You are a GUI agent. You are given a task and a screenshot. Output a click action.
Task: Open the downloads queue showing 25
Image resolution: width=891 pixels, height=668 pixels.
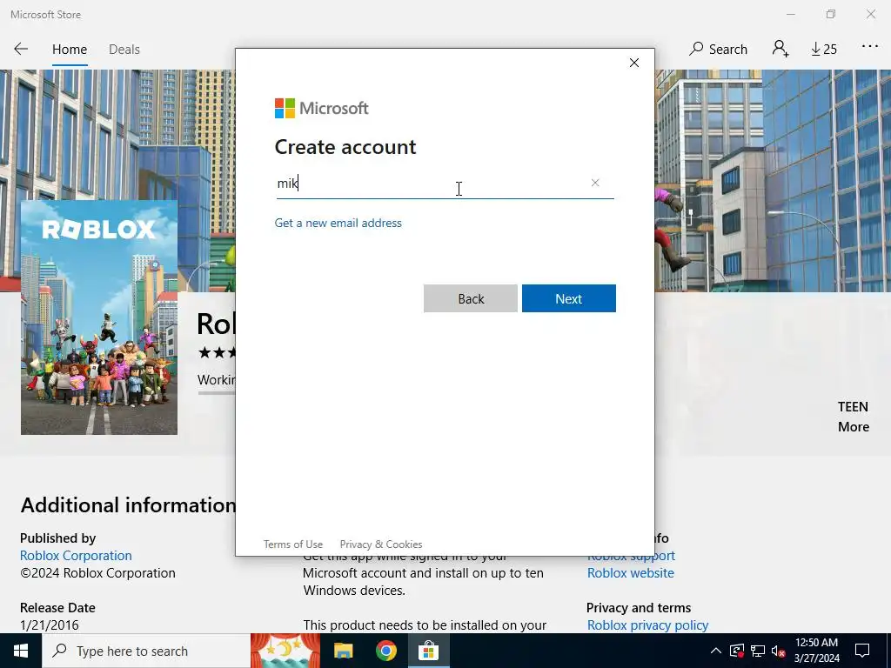coord(824,50)
